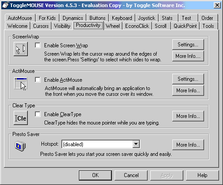Click the 'ClearType hides the mouse pointer' description
The width and height of the screenshot is (223, 185).
[102, 123]
